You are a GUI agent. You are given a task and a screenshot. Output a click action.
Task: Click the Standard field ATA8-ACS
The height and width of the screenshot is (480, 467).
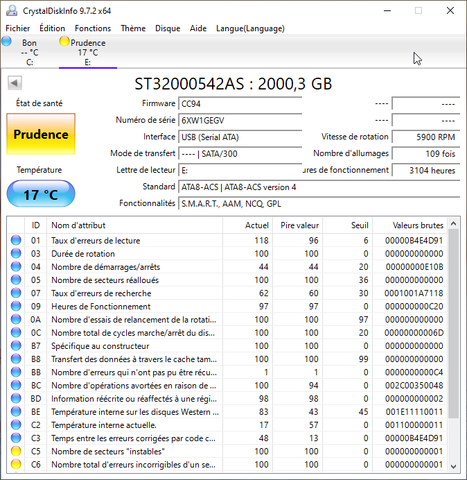319,187
